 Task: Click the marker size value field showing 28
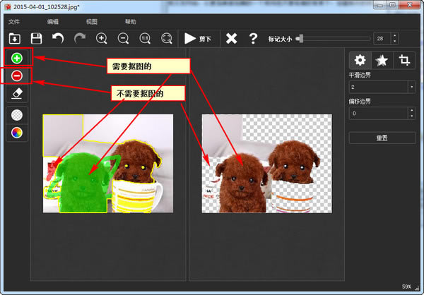coord(382,39)
